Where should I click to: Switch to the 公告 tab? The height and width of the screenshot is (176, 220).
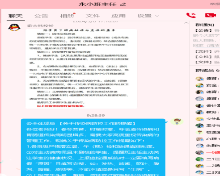click(x=41, y=16)
